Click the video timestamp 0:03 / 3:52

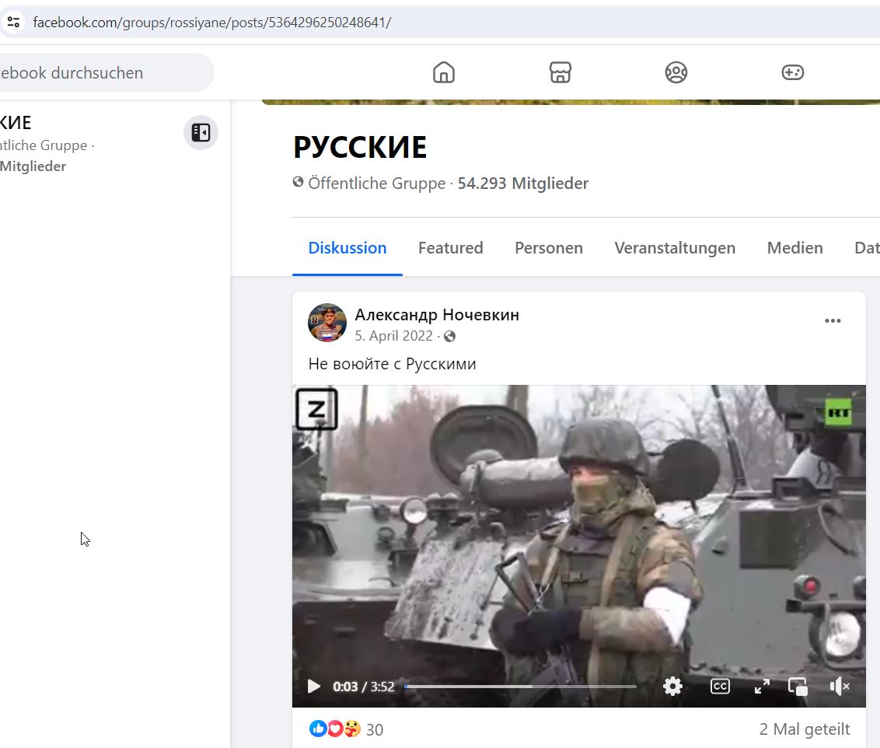pos(364,687)
